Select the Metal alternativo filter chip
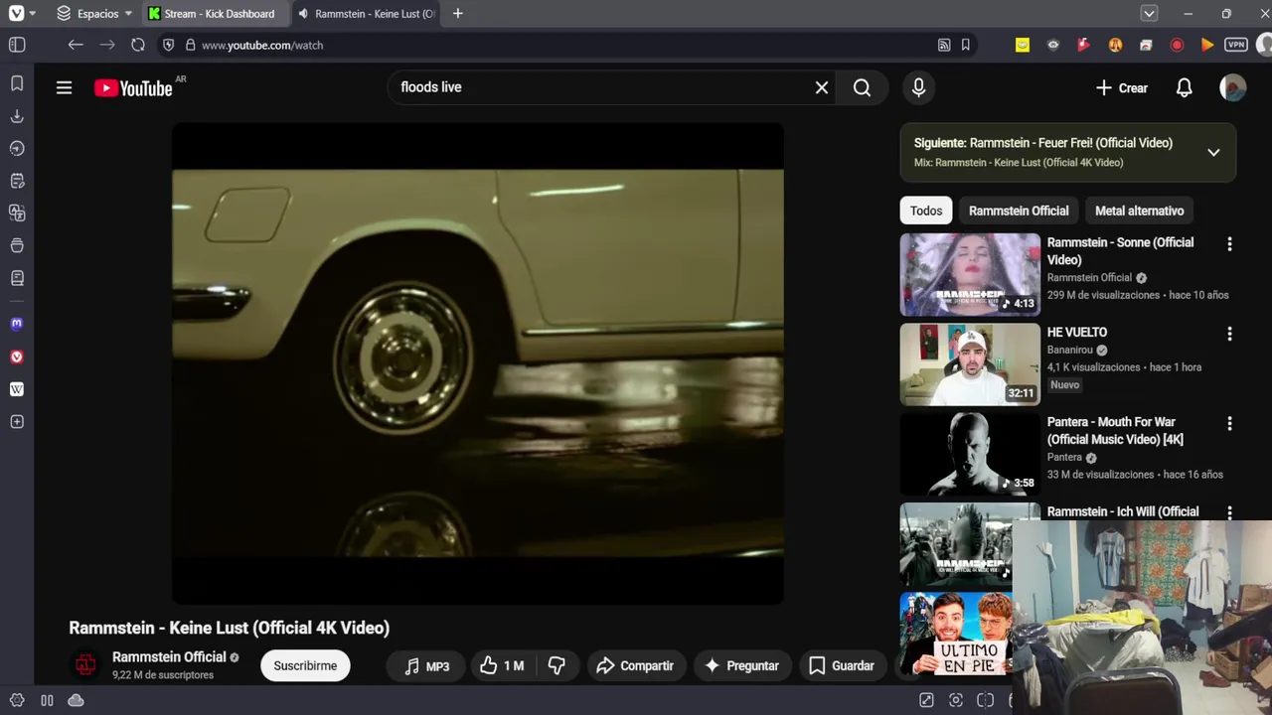Screen dimensions: 1272x715 (1140, 211)
